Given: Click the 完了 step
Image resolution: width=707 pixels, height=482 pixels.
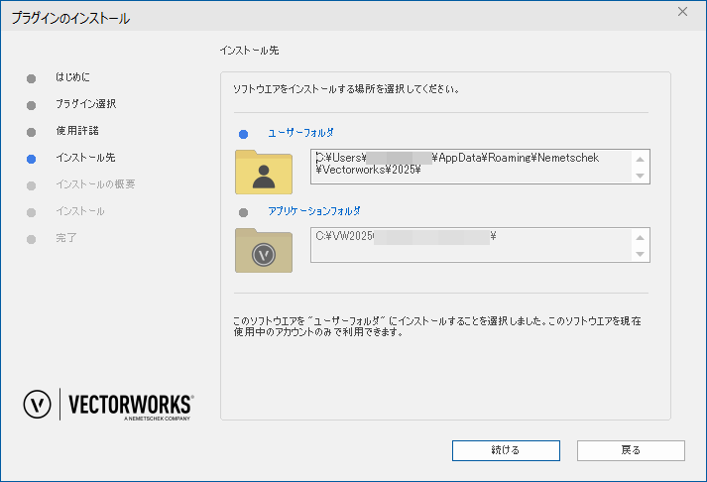Looking at the screenshot, I should coord(66,238).
